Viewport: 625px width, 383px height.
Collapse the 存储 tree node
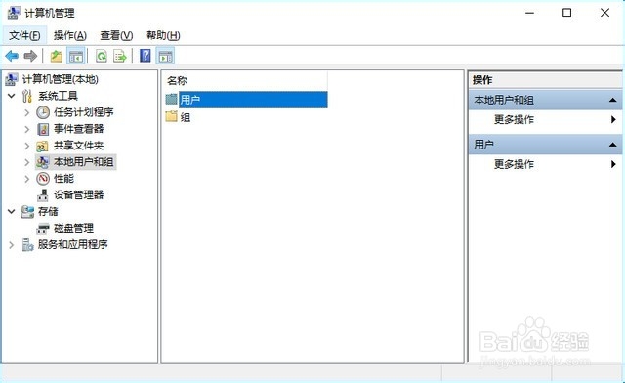pos(12,211)
